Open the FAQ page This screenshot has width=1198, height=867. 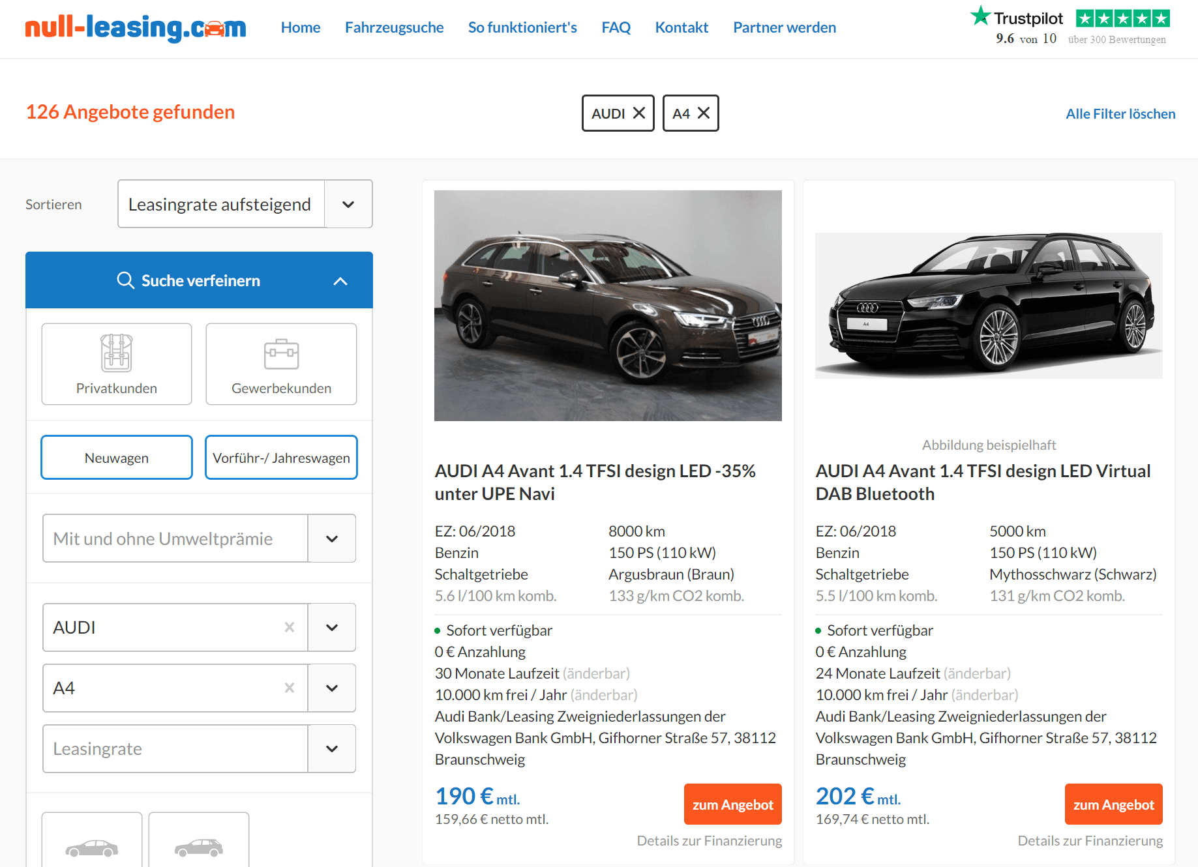pyautogui.click(x=616, y=27)
